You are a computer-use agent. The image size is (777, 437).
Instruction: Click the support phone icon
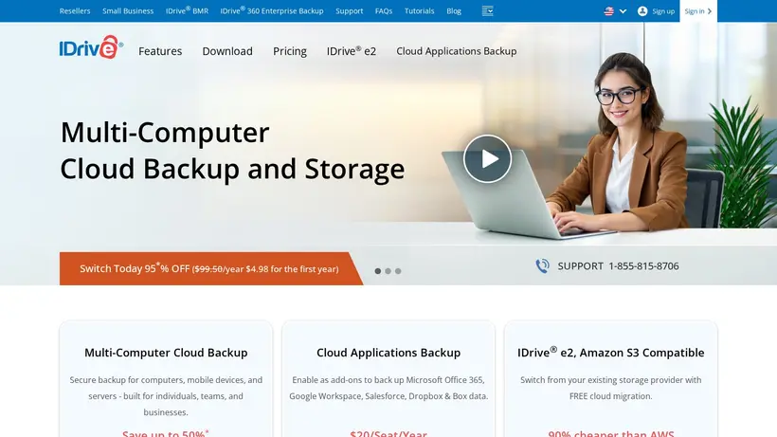[x=542, y=266]
